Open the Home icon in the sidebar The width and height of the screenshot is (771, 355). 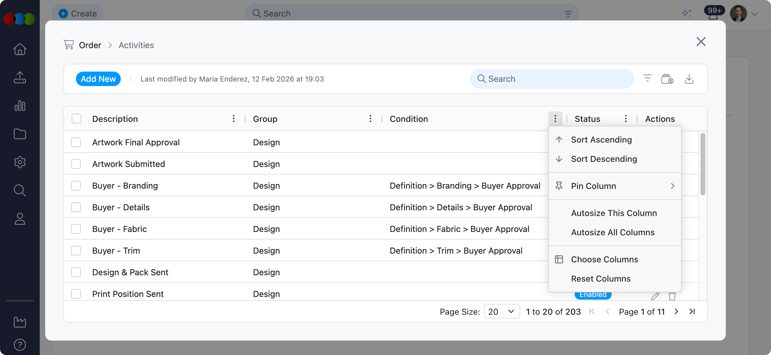[20, 49]
